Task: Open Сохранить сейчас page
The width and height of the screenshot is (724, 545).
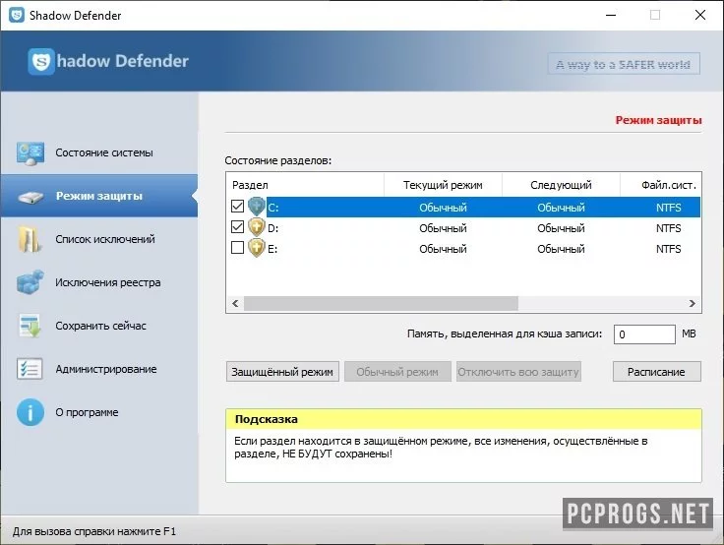Action: tap(99, 326)
